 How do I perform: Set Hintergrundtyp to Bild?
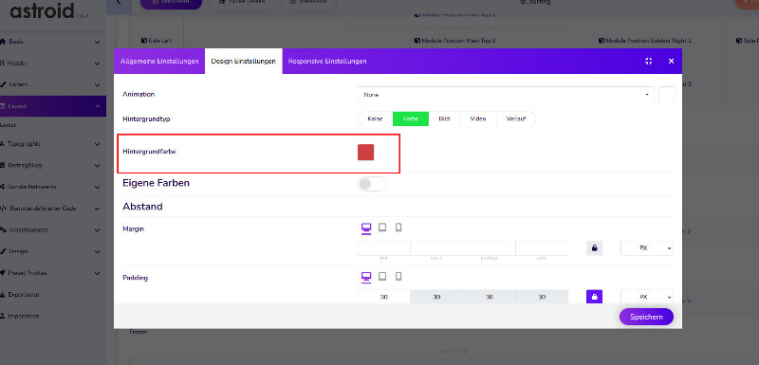444,119
